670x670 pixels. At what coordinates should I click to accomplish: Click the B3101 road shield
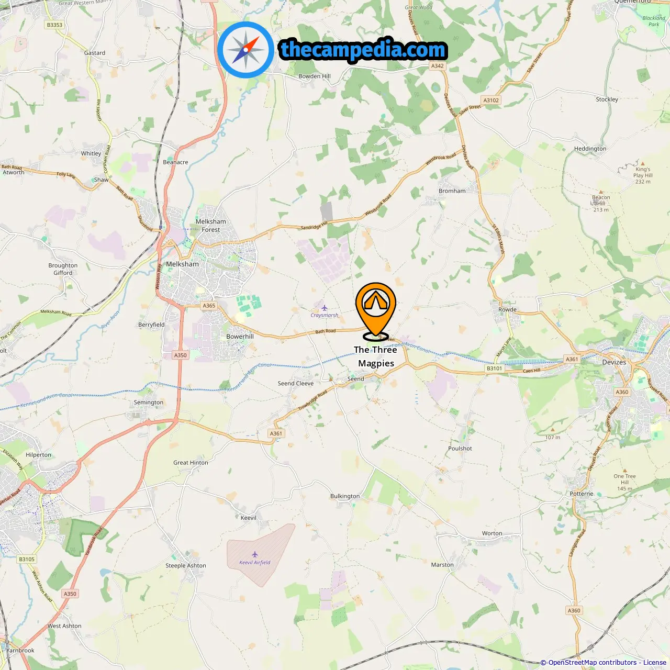point(494,368)
